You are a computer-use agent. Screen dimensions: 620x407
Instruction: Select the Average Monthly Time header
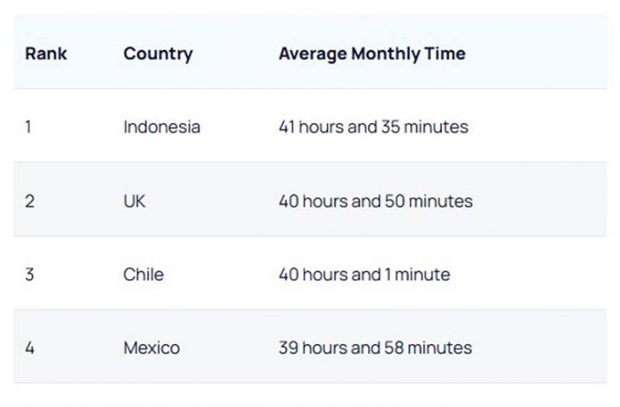pos(371,54)
